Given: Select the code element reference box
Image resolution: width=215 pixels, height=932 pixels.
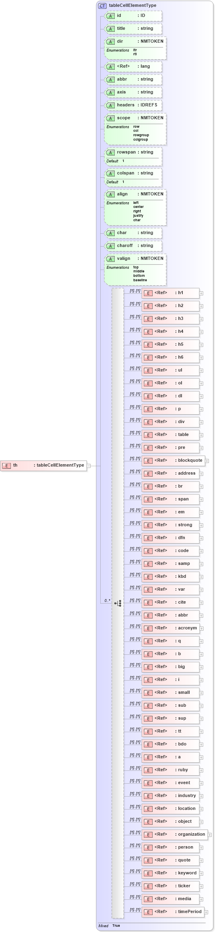Looking at the screenshot, I should pyautogui.click(x=170, y=551).
